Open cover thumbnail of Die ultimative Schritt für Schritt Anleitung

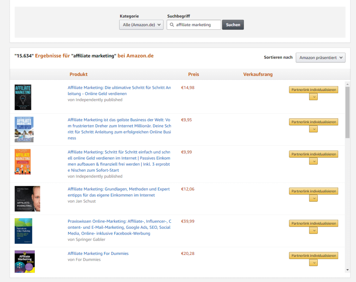coord(23,97)
